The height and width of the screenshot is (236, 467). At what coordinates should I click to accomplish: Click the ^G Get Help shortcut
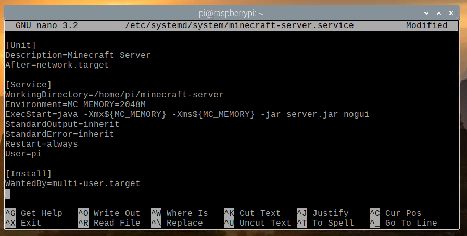(34, 213)
